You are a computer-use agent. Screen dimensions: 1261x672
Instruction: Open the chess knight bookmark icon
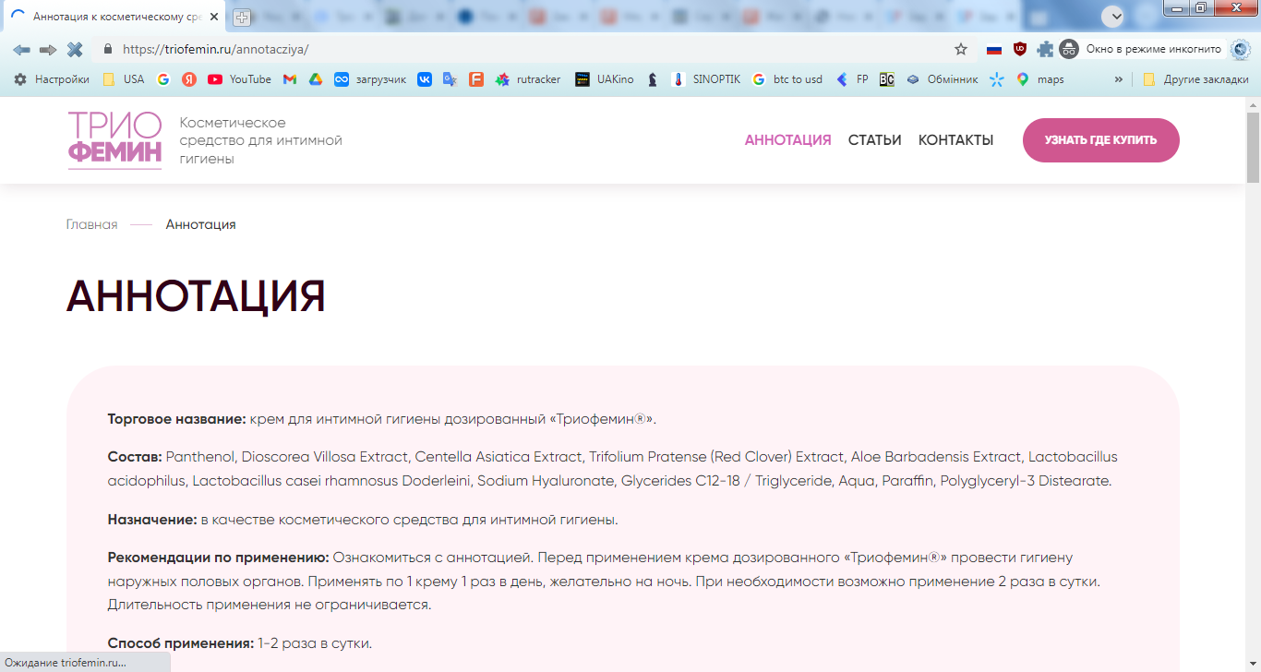point(653,79)
